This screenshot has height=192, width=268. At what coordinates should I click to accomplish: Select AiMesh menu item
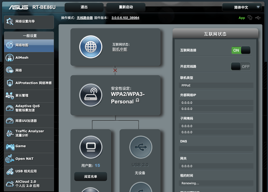[29, 58]
